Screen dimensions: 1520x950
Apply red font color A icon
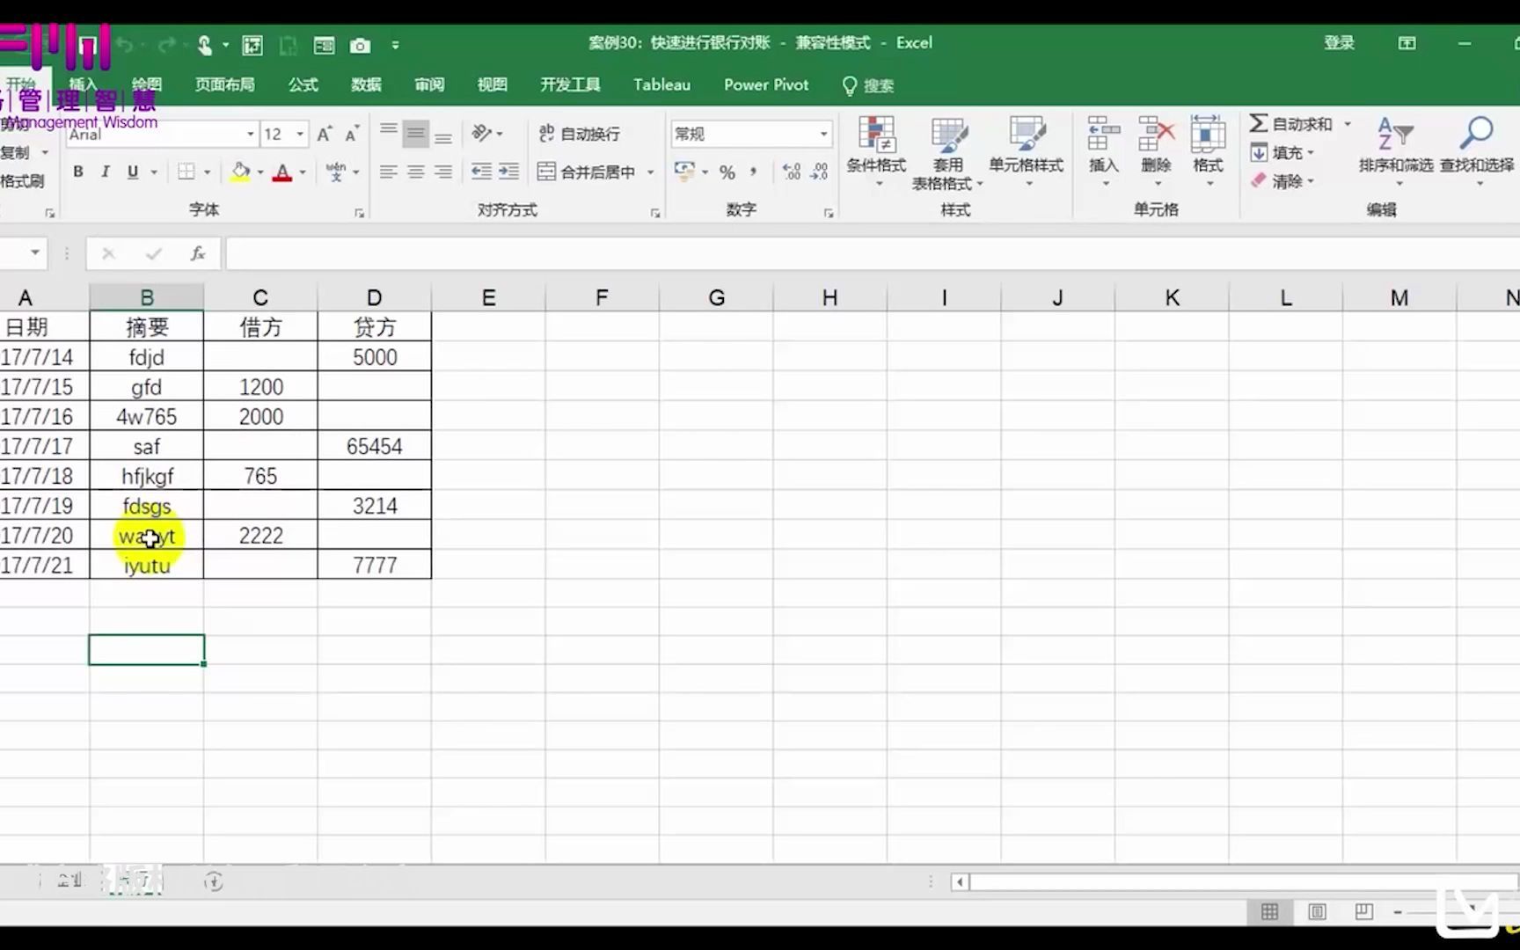pos(282,172)
